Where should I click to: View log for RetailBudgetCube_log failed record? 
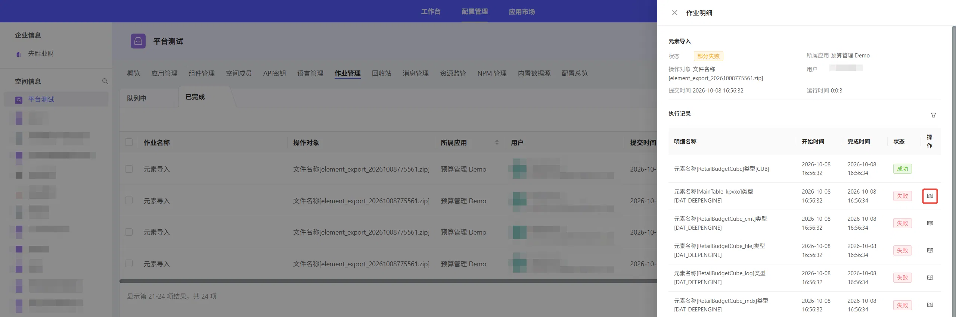click(930, 278)
